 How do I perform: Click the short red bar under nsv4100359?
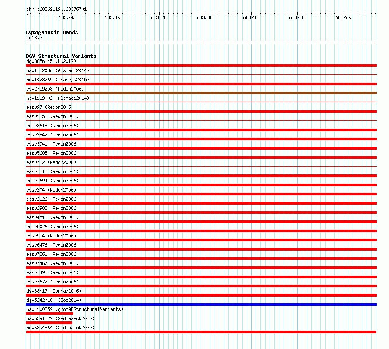[50, 314]
